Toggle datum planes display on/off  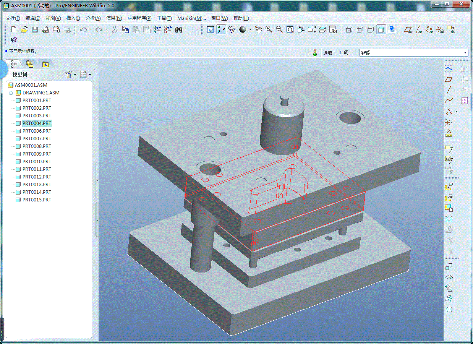(x=408, y=29)
